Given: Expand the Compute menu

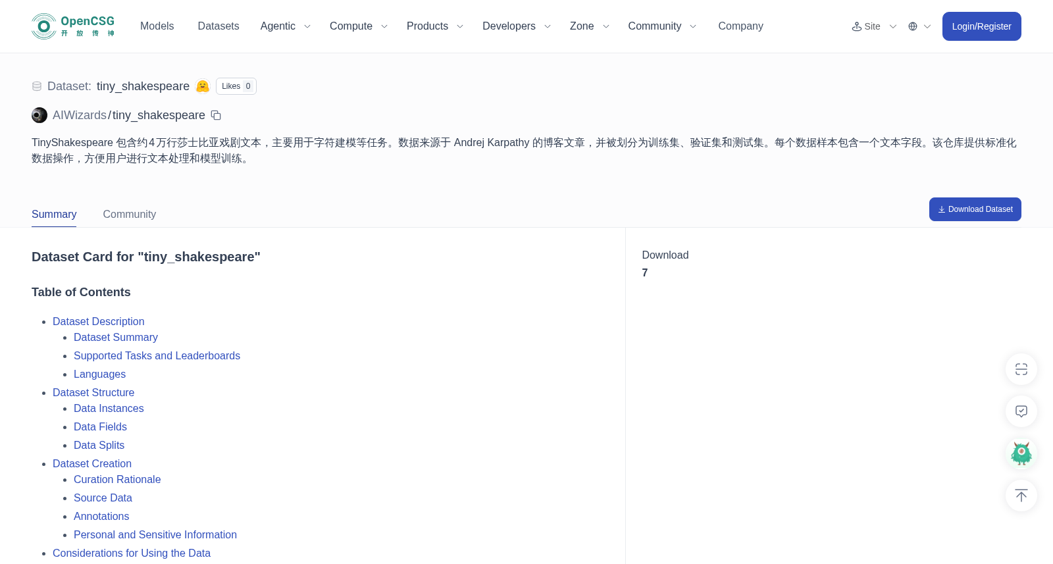Looking at the screenshot, I should [x=359, y=26].
